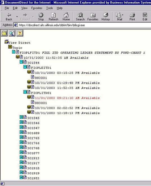The height and width of the screenshot is (186, 151).
Task: Click the page icon in the address bar
Action: [x=16, y=25]
